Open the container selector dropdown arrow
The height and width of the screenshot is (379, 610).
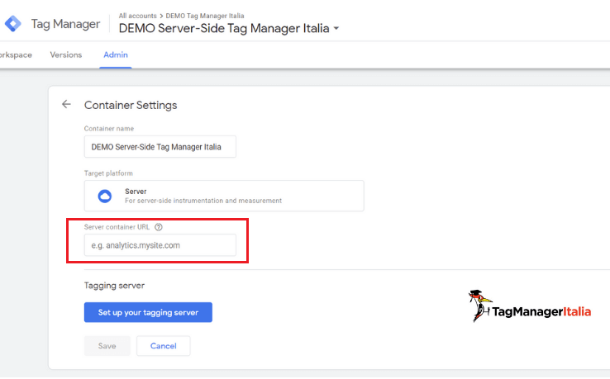[336, 28]
